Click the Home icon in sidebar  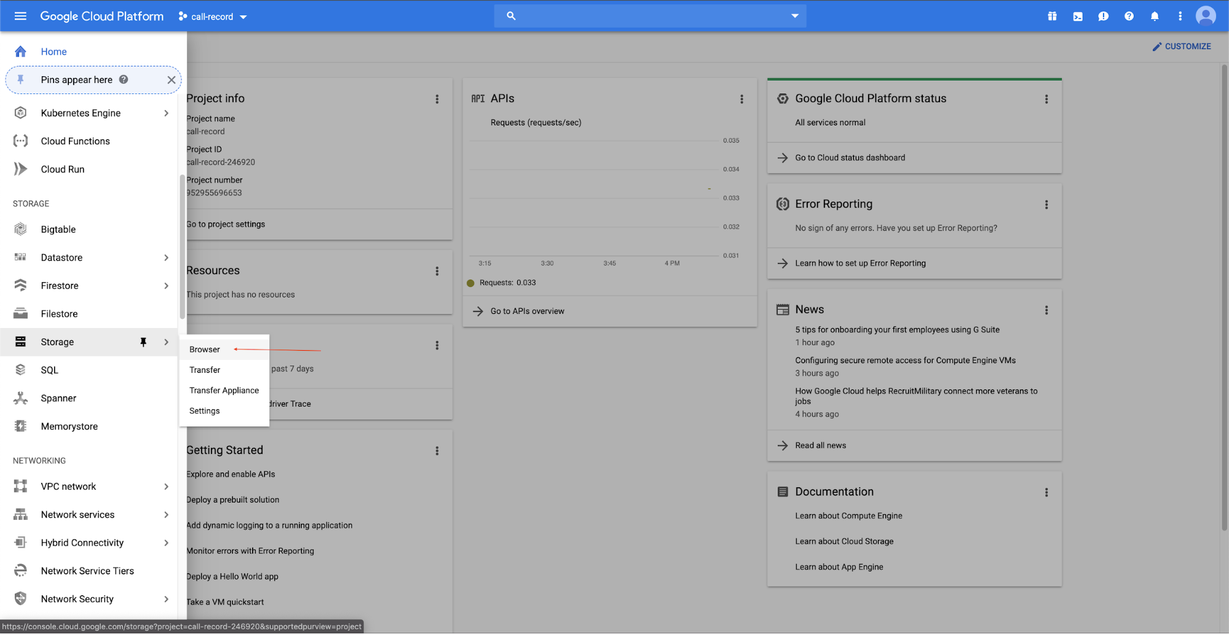pyautogui.click(x=20, y=52)
